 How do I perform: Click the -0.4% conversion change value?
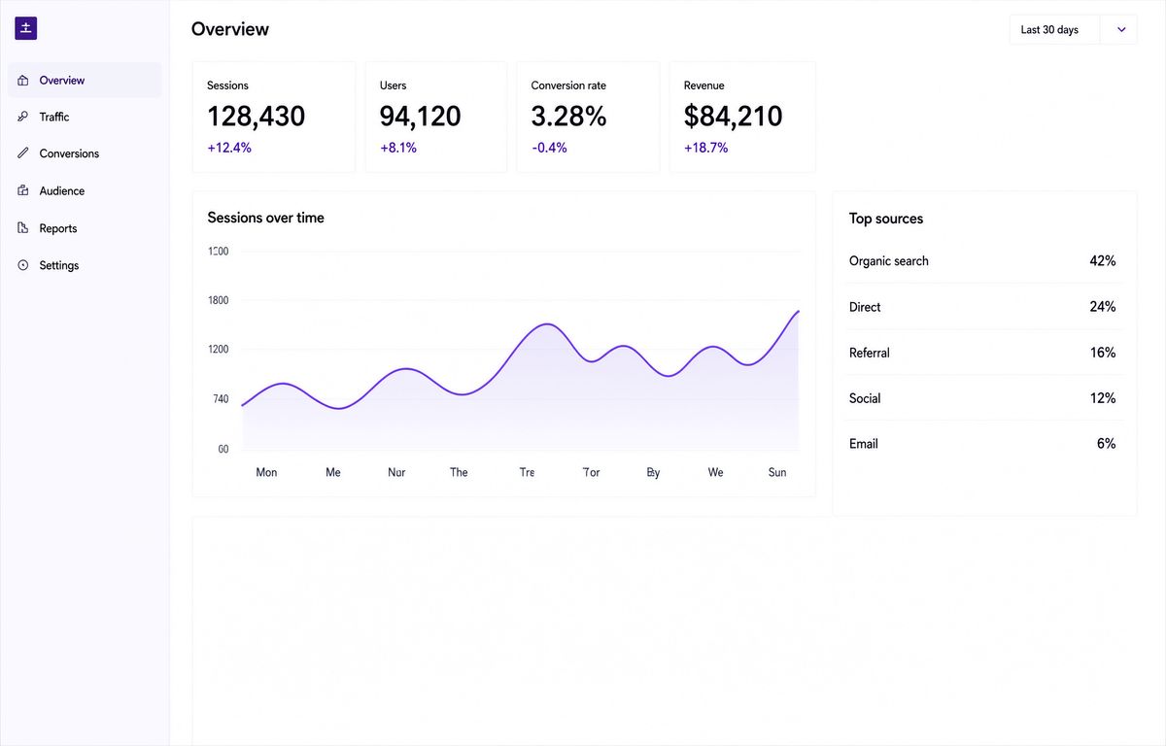pyautogui.click(x=549, y=148)
